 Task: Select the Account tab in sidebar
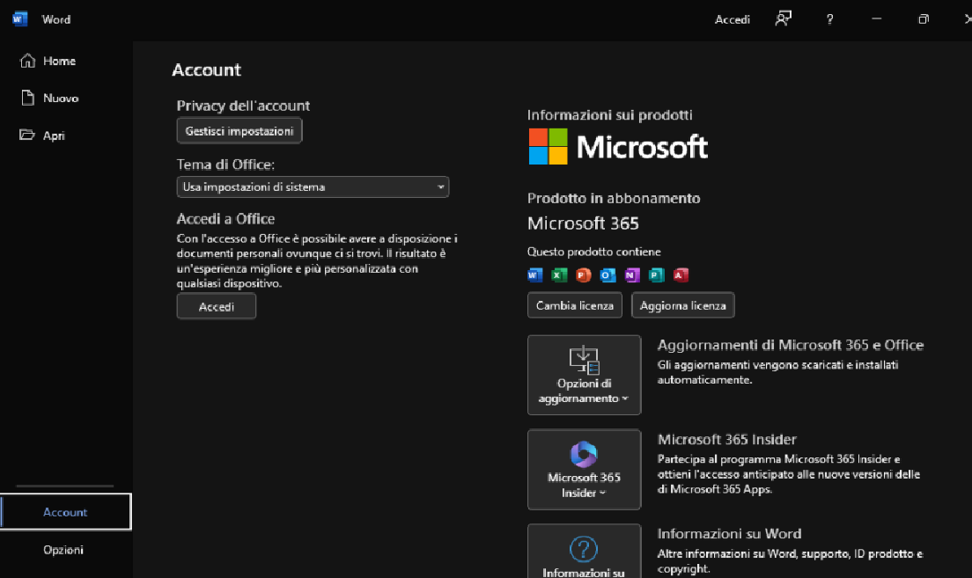(x=66, y=512)
